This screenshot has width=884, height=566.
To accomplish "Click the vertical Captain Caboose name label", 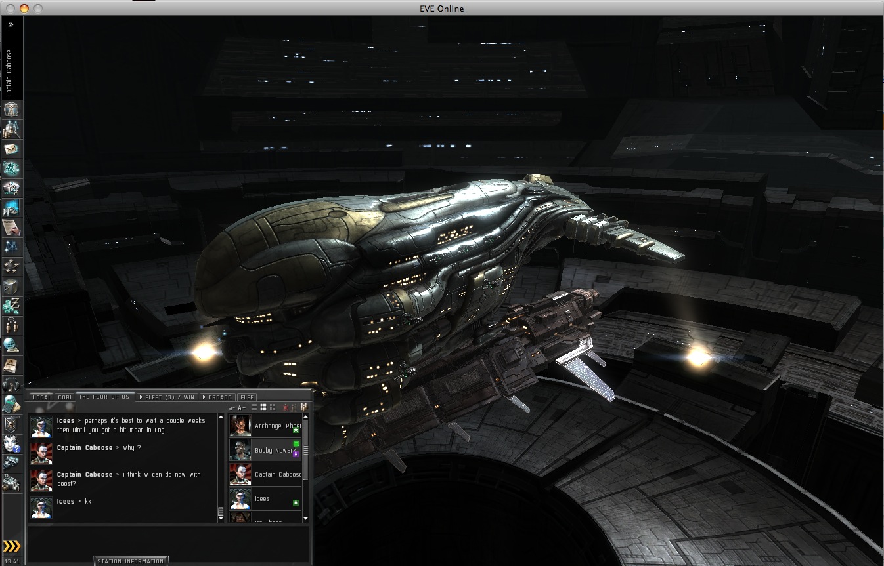I will 9,73.
